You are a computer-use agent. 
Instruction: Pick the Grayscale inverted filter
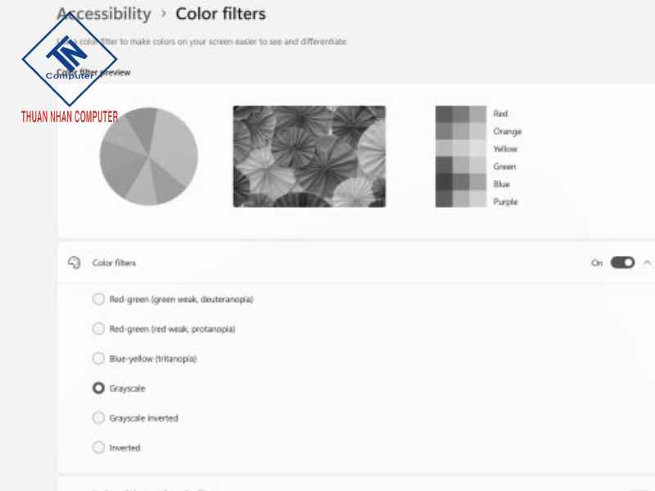pyautogui.click(x=99, y=418)
